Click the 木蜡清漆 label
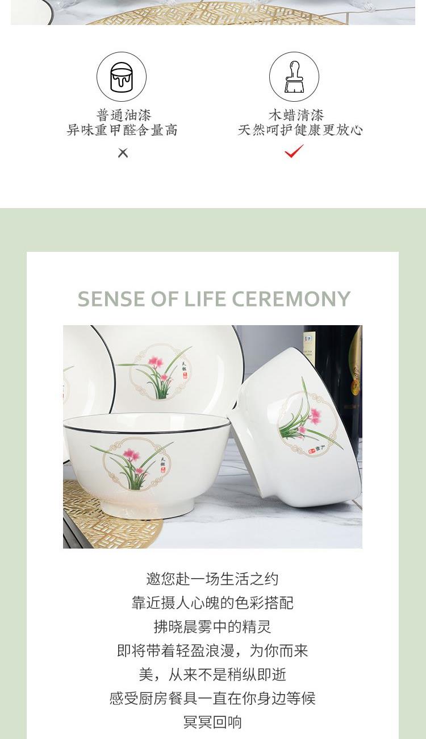 [295, 115]
